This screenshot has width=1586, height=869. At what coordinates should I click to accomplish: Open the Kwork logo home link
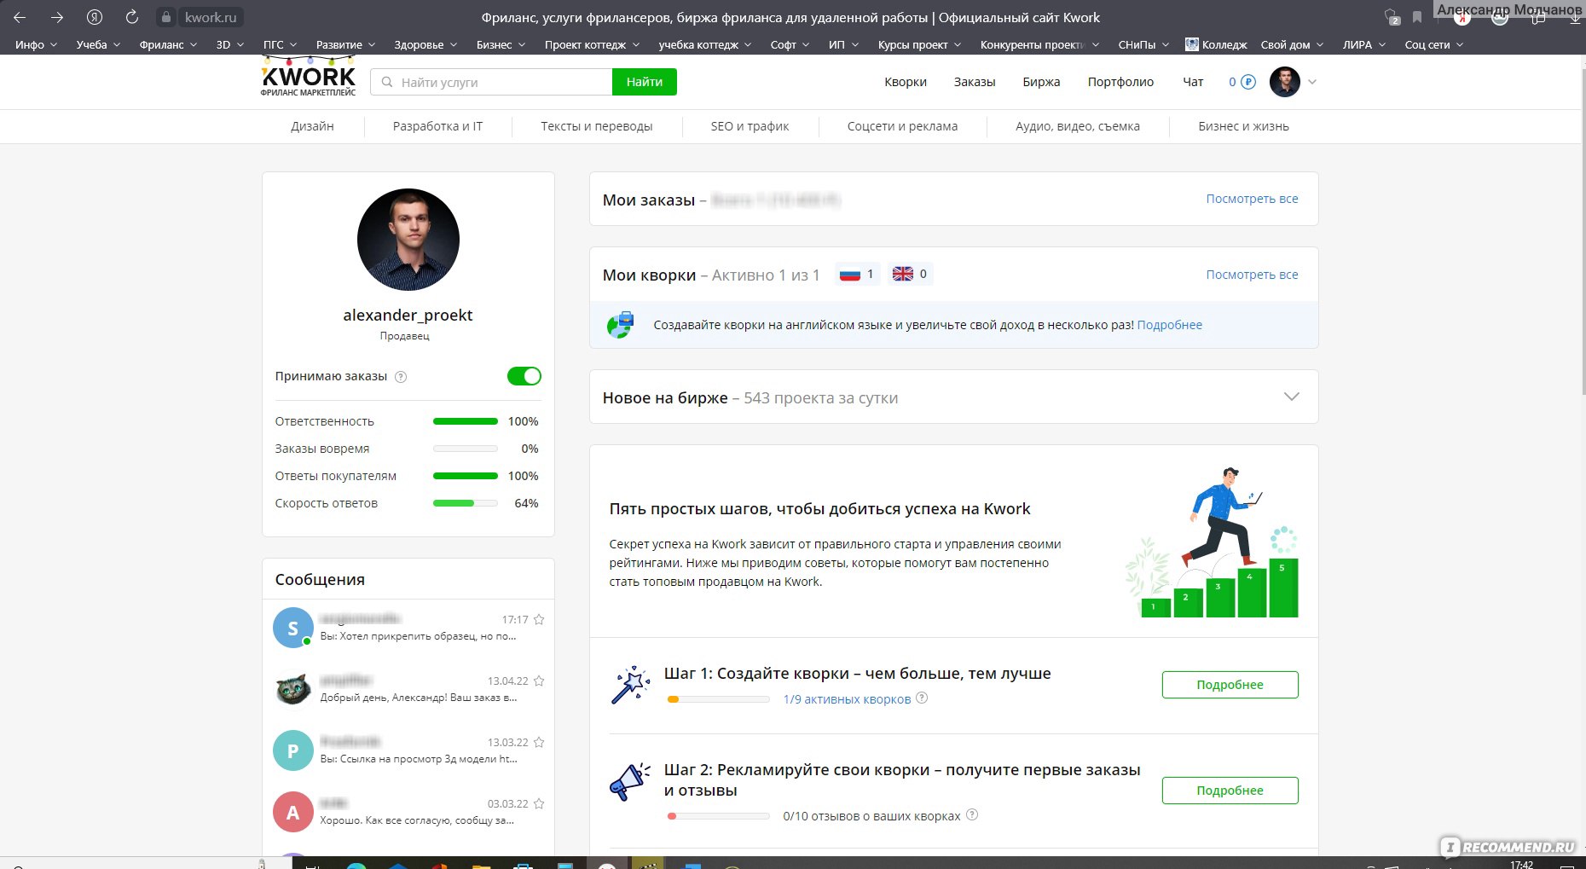[308, 78]
